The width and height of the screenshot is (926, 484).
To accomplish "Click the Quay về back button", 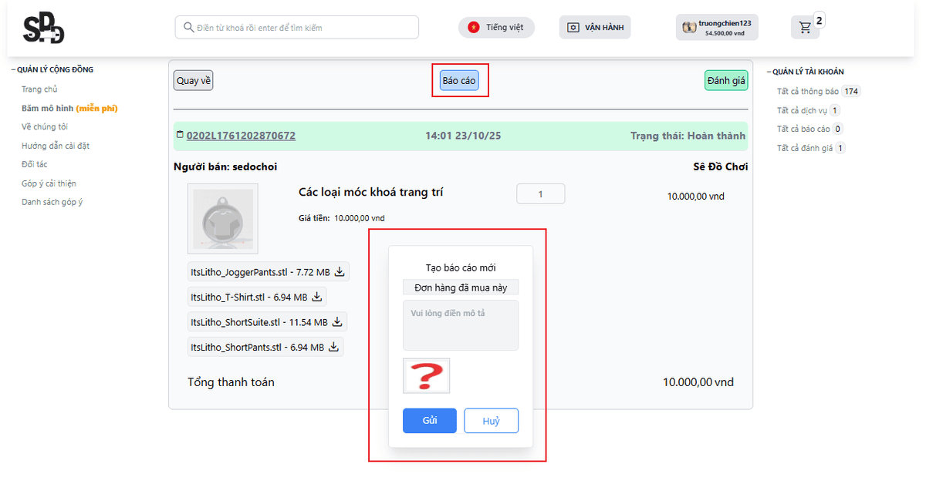I will coord(193,81).
